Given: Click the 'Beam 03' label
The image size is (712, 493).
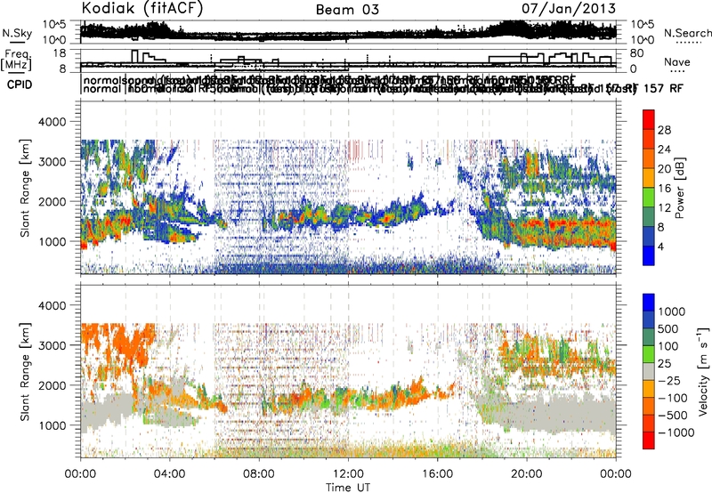Looking at the screenshot, I should pos(347,10).
